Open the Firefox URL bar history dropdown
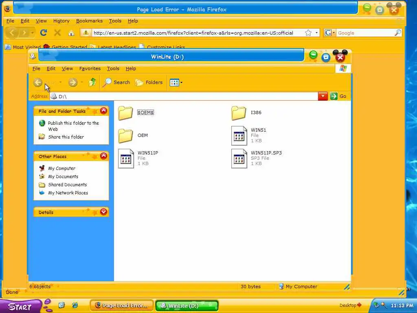 tap(316, 33)
